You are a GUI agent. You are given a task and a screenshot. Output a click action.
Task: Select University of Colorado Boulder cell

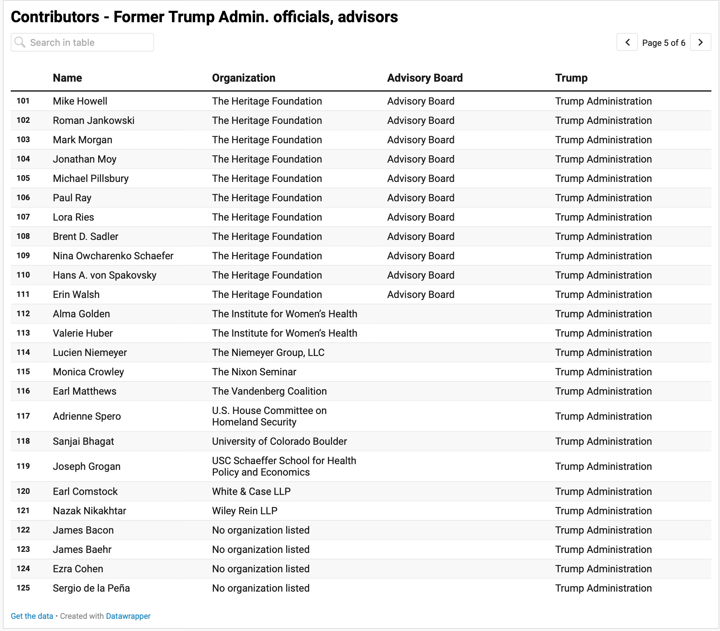point(279,441)
